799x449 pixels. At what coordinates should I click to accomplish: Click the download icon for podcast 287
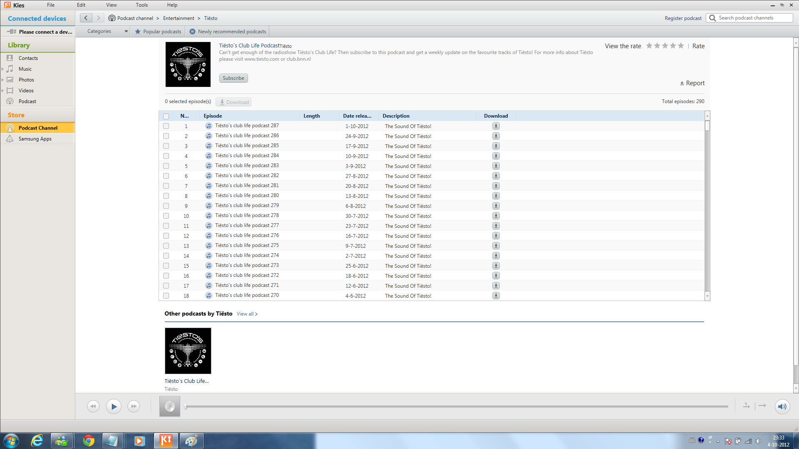[496, 126]
